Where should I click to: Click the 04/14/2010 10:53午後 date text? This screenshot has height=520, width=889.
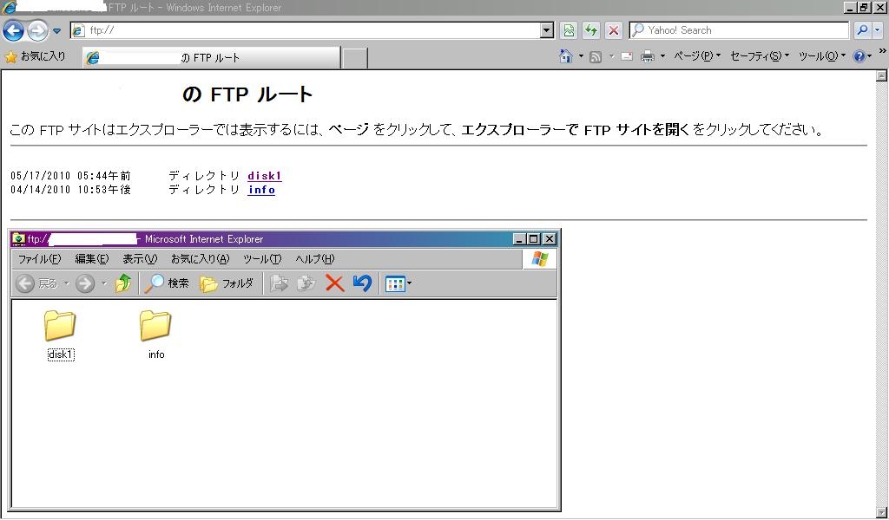pyautogui.click(x=71, y=190)
